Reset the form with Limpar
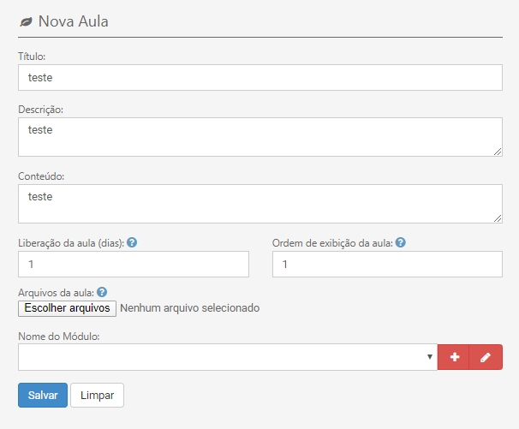 pos(97,395)
